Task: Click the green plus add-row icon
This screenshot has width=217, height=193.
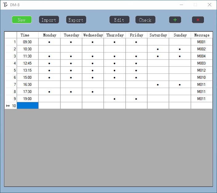Action: tap(175, 20)
